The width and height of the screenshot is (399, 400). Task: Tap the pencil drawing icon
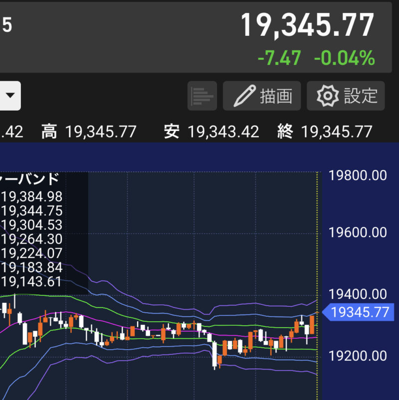(x=244, y=96)
